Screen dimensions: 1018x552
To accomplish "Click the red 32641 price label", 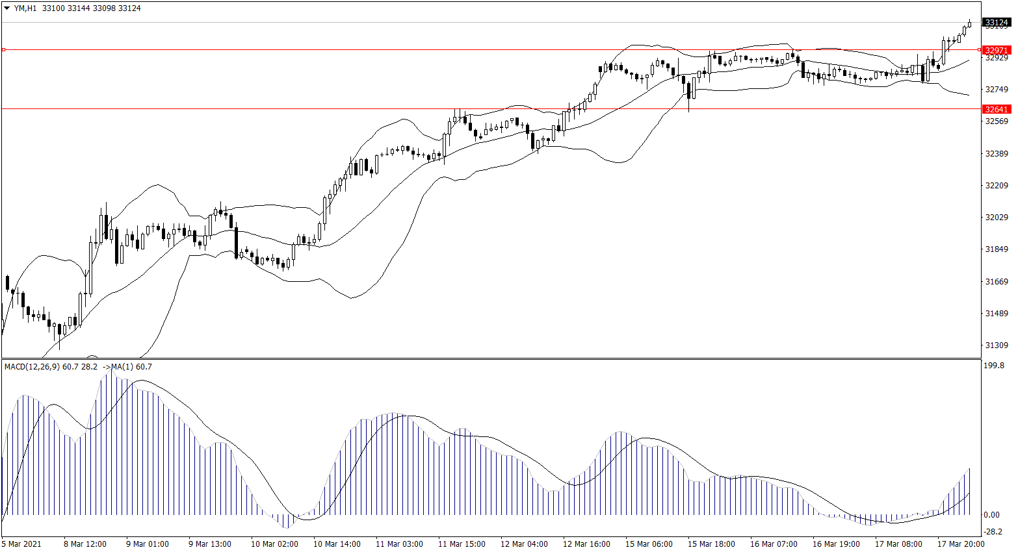I will click(x=996, y=109).
